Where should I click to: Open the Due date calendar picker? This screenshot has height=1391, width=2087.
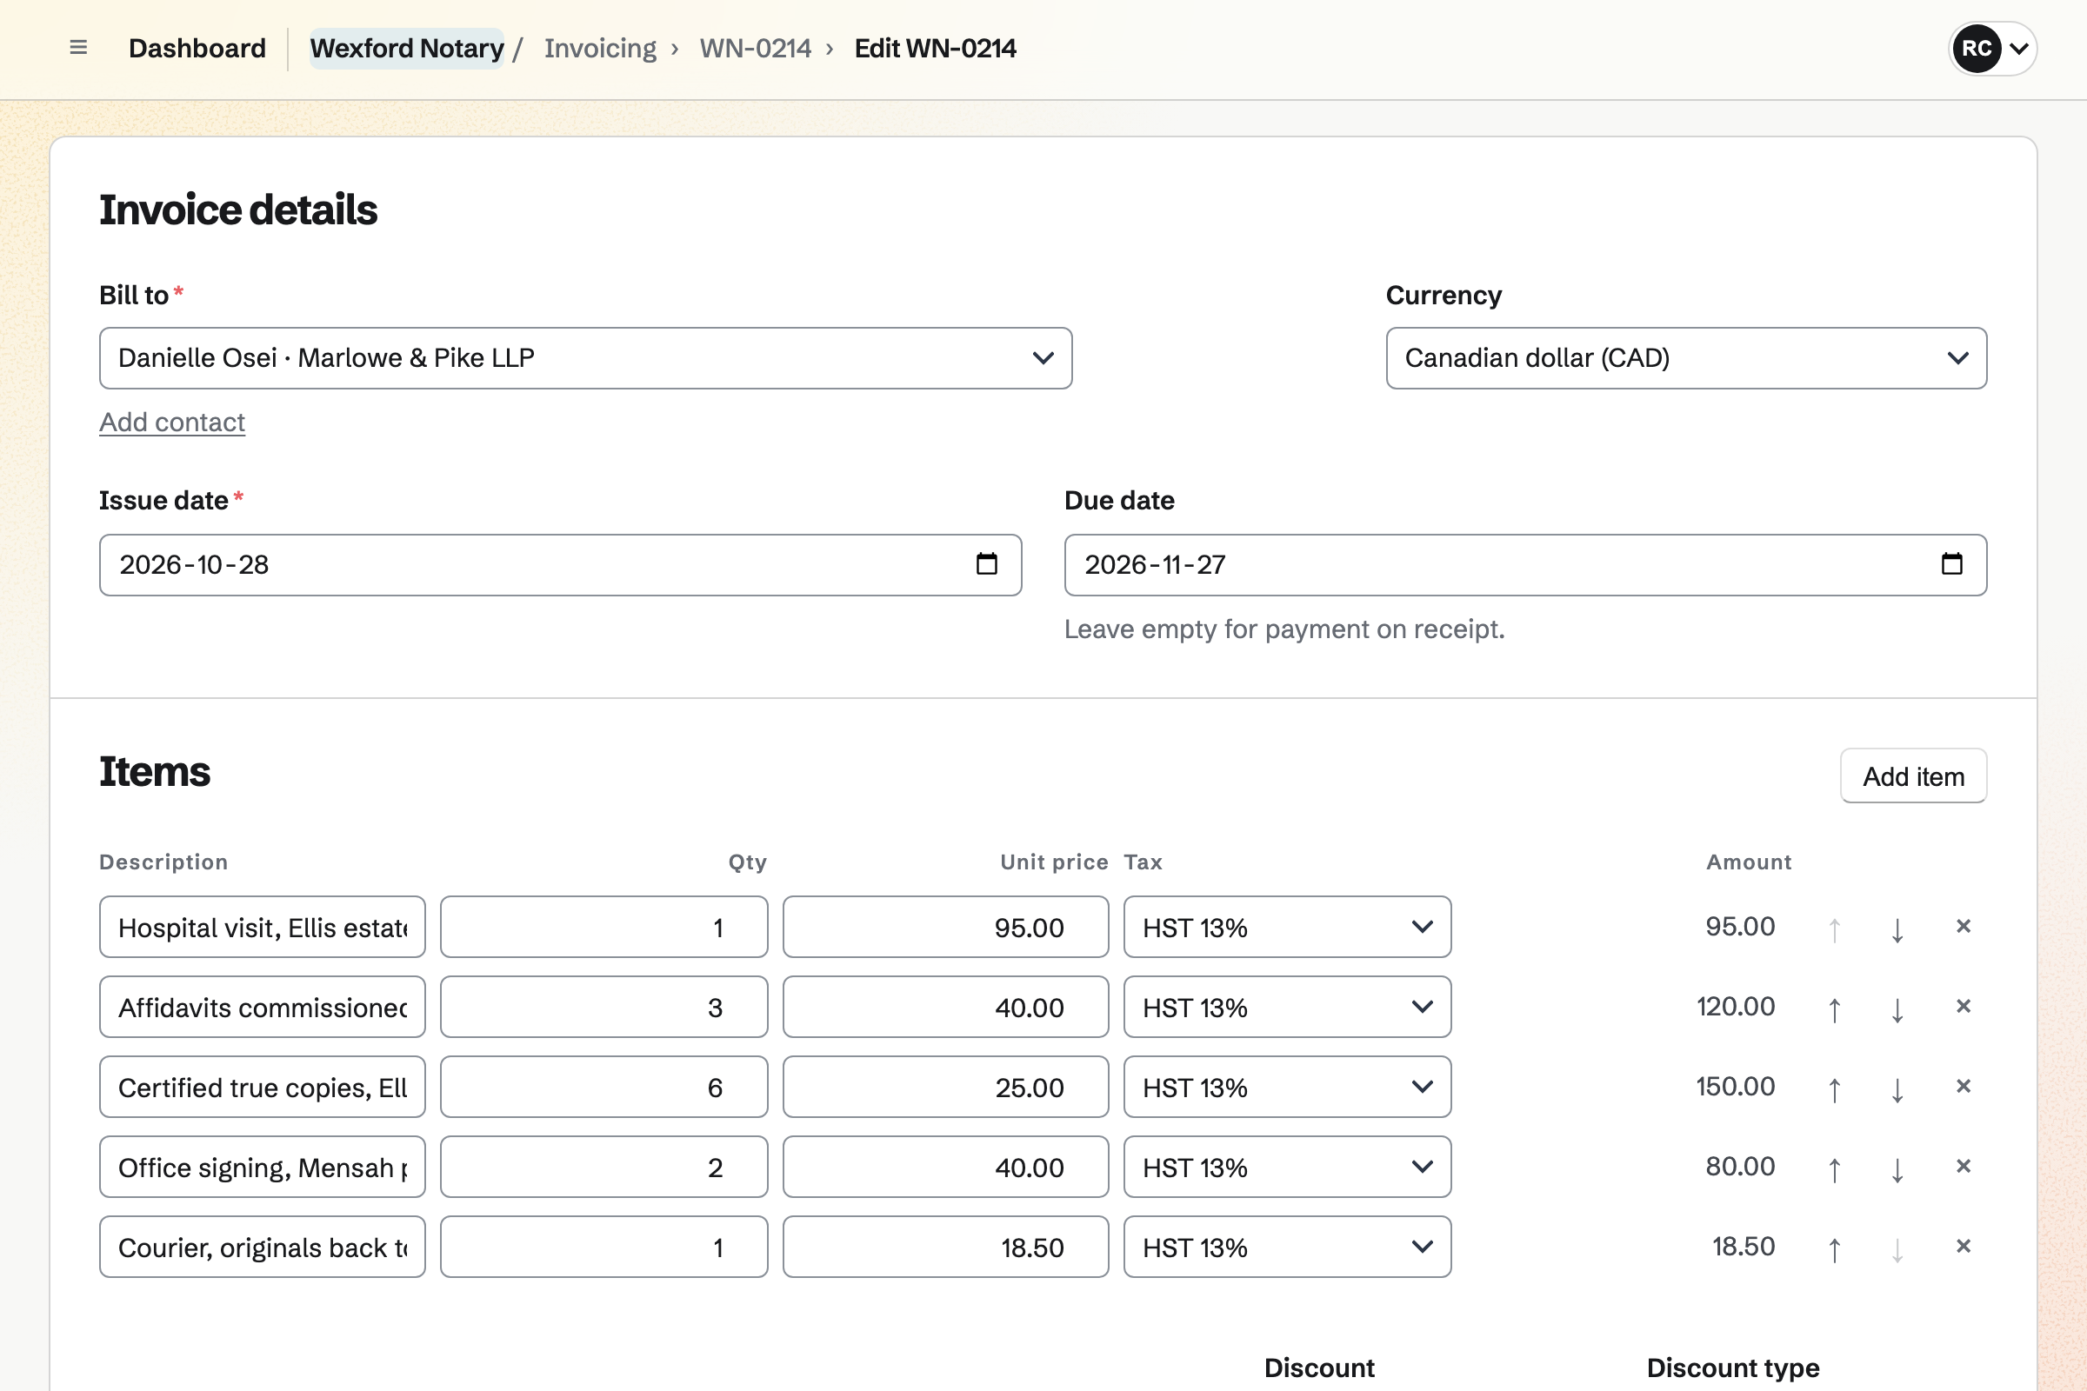coord(1951,564)
